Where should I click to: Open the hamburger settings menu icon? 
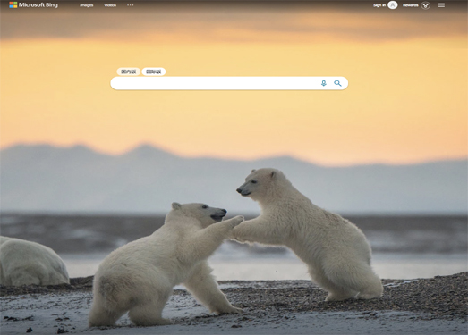pos(441,5)
